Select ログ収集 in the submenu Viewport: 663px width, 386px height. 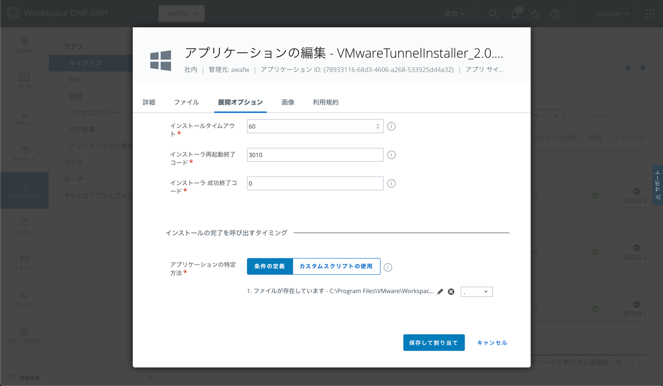[x=82, y=129]
